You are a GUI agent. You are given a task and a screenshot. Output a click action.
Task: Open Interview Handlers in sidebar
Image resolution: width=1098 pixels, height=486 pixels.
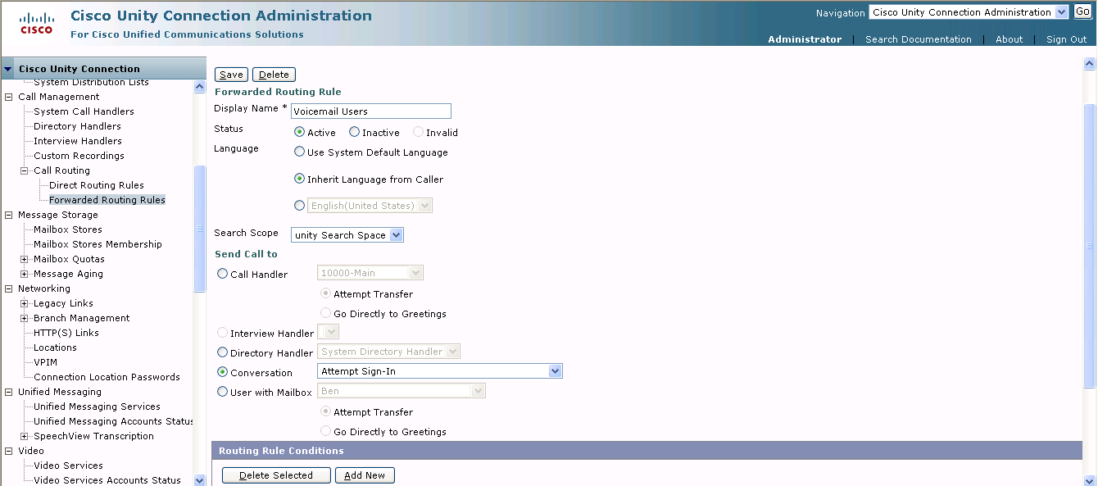tap(78, 141)
